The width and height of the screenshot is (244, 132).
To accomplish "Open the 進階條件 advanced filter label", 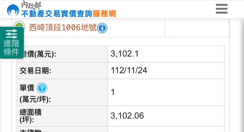I will tap(12, 48).
